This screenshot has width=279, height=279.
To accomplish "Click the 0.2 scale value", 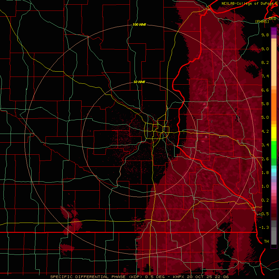I will [265, 200].
